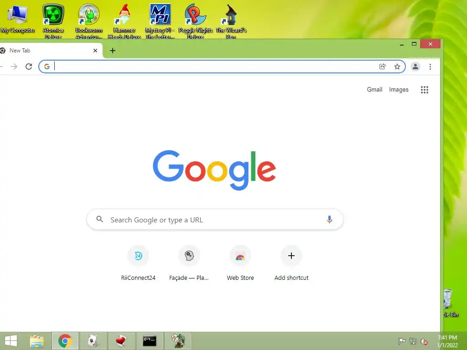Open the Web Store shortcut tile
This screenshot has height=350, width=467.
[x=240, y=263]
